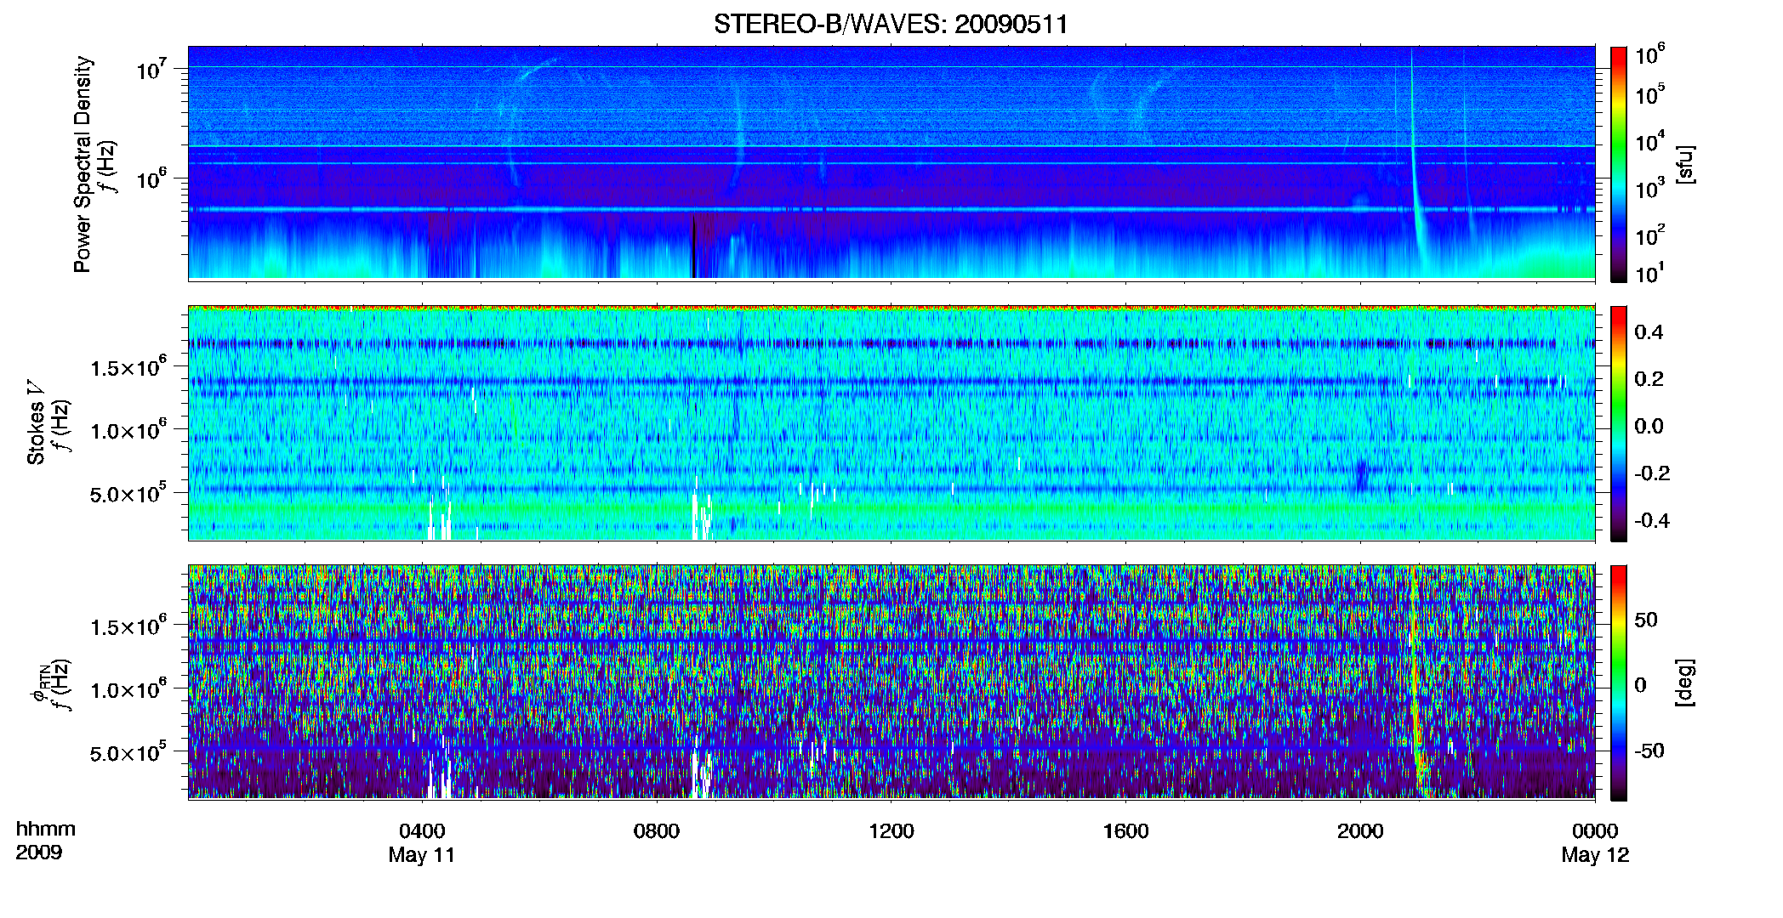
Task: Click the 0800 time tick label
Action: 657,831
